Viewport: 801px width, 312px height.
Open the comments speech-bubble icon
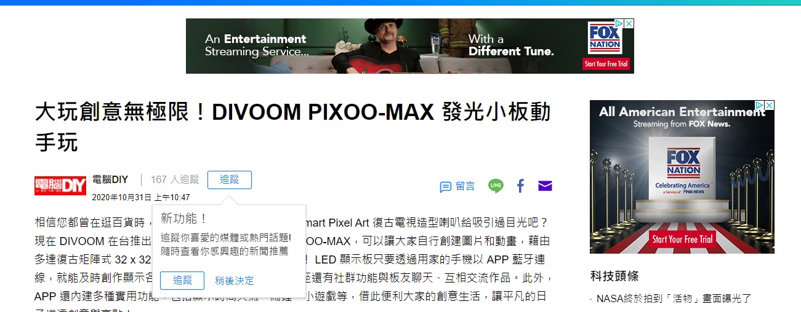click(446, 187)
